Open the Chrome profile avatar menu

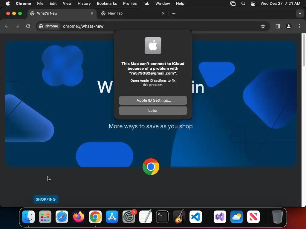[289, 26]
